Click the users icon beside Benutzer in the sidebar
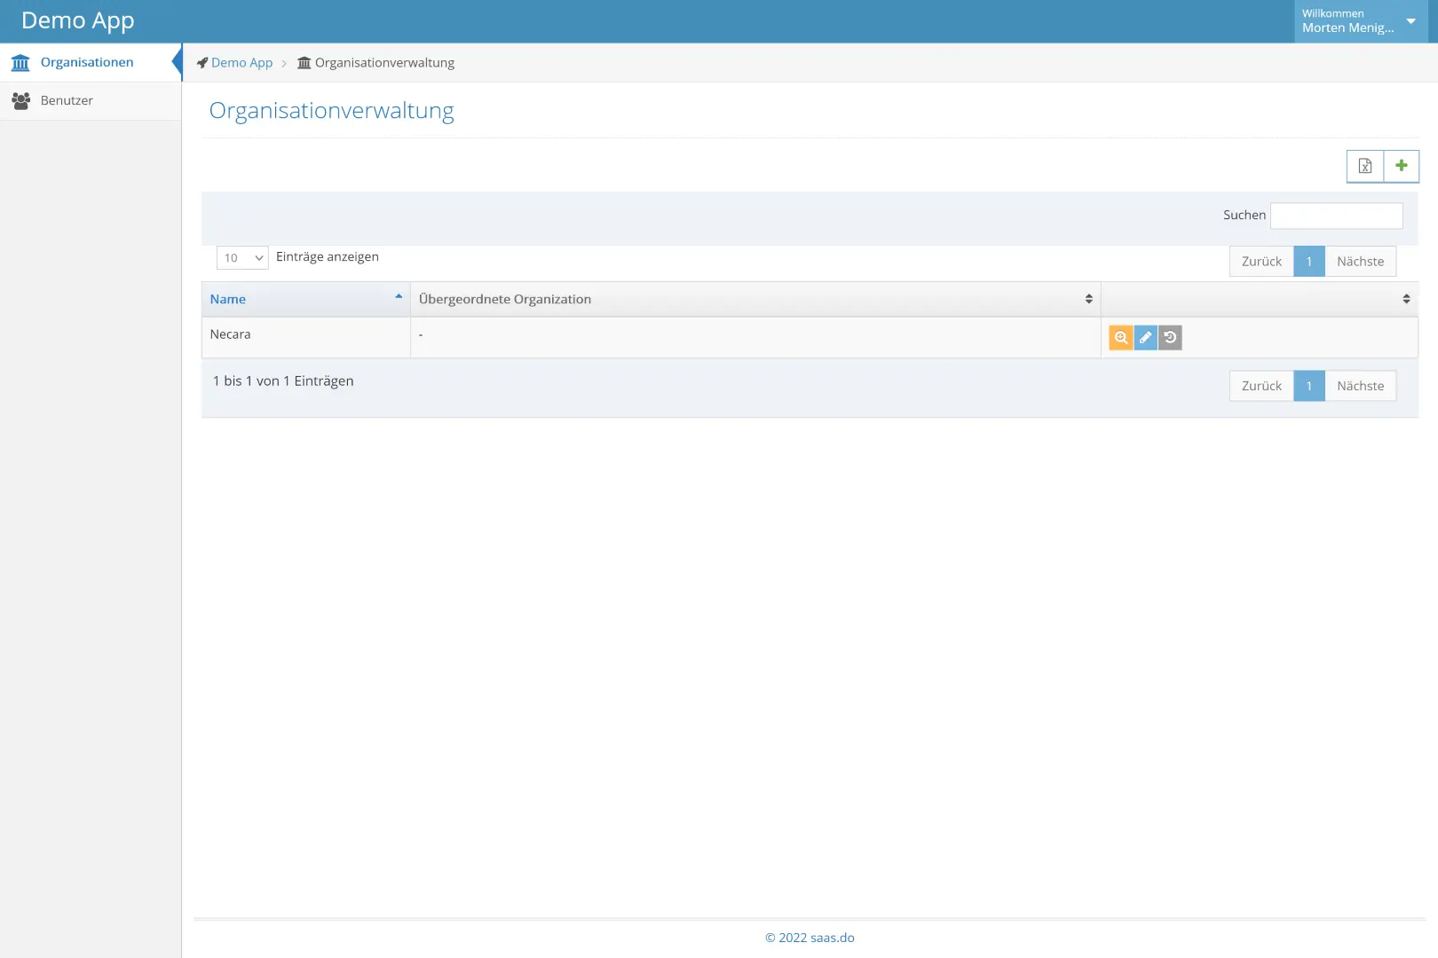The width and height of the screenshot is (1438, 958). pyautogui.click(x=21, y=101)
